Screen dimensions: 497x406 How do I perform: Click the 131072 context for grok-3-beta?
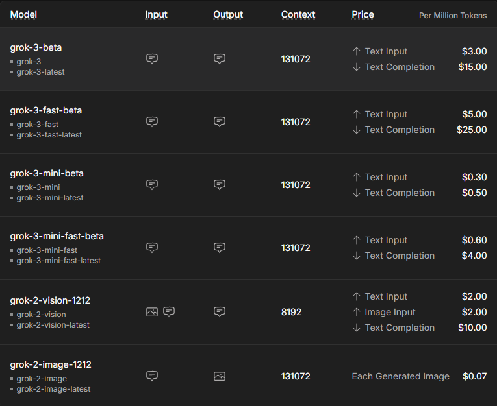coord(296,59)
